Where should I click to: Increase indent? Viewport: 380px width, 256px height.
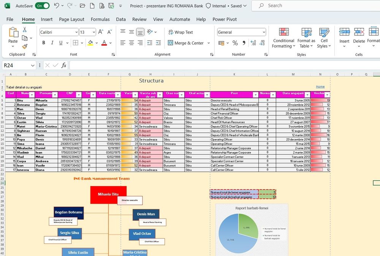(x=158, y=43)
